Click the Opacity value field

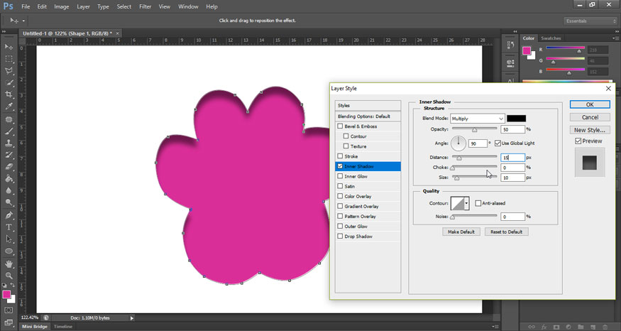pos(512,129)
